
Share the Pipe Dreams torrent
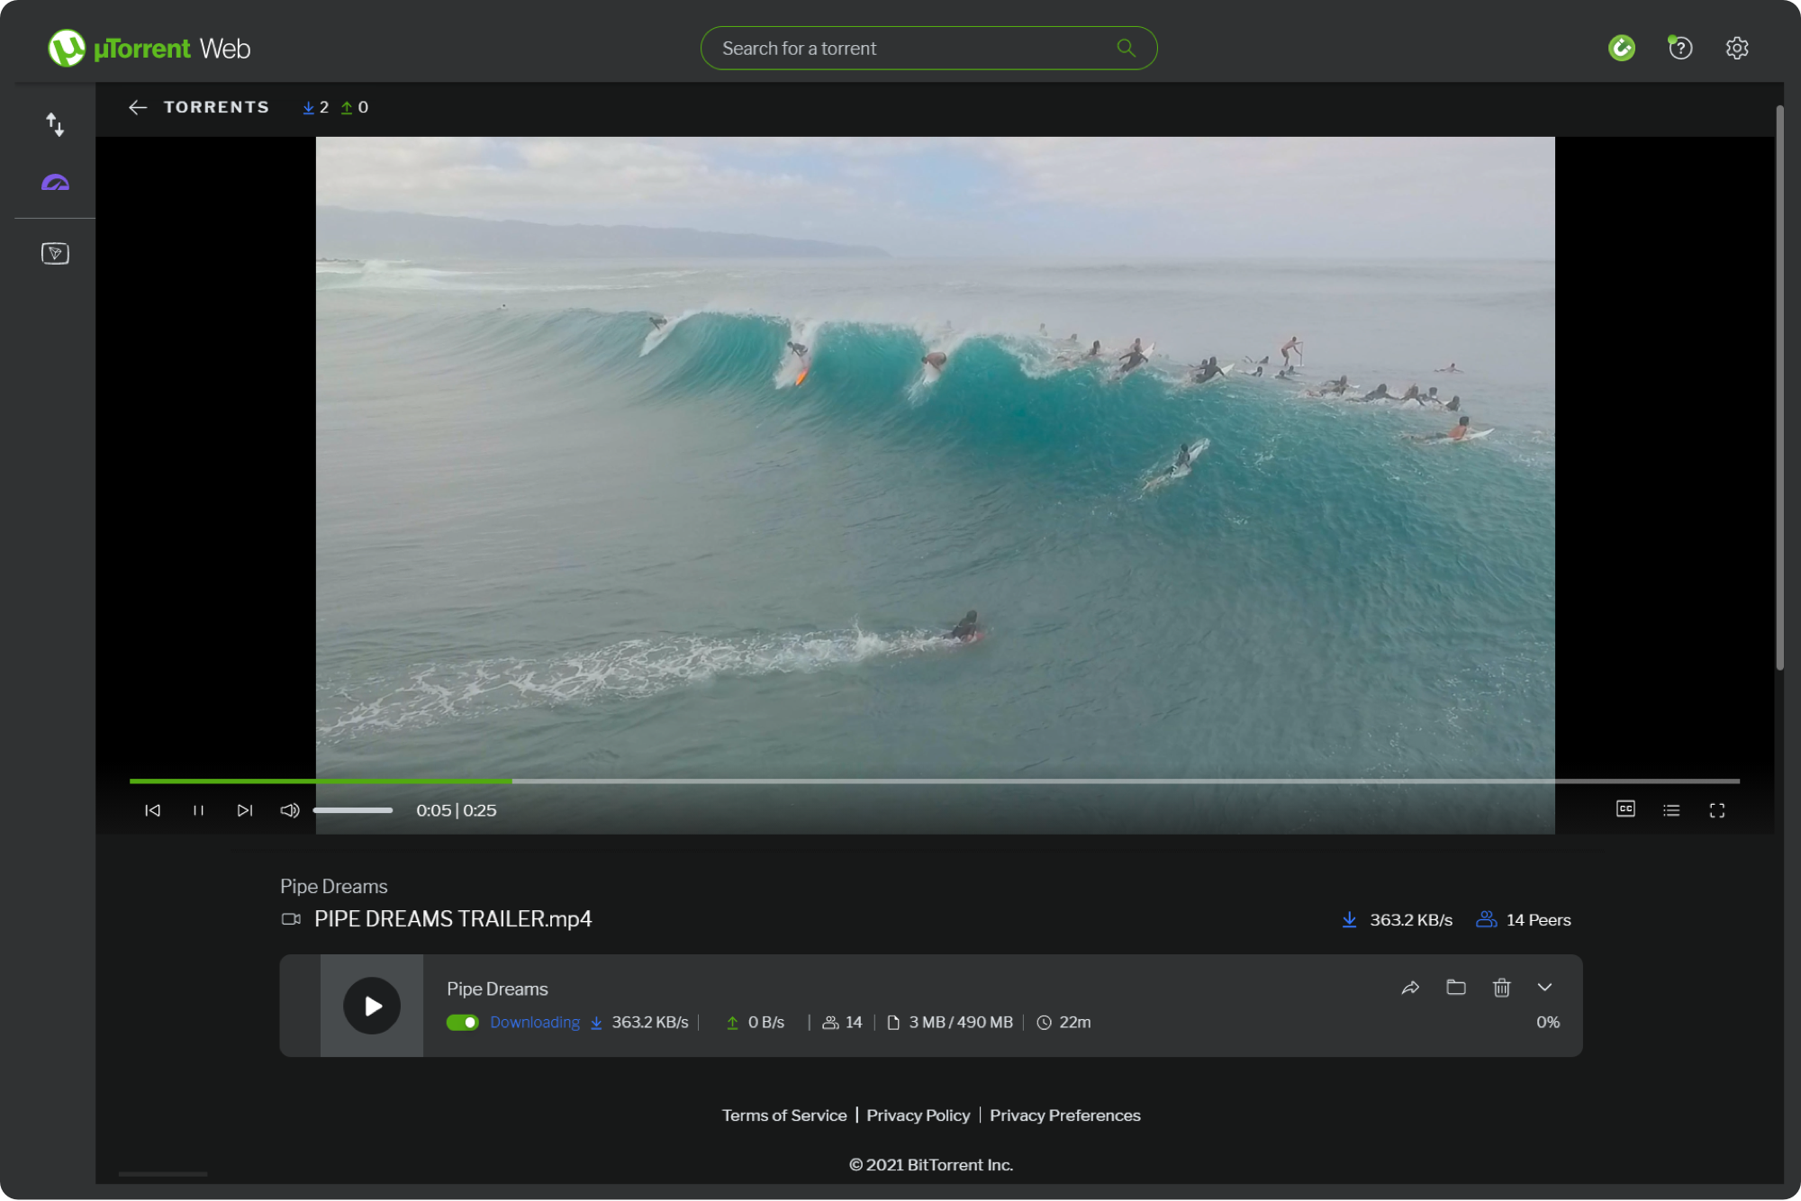coord(1411,988)
